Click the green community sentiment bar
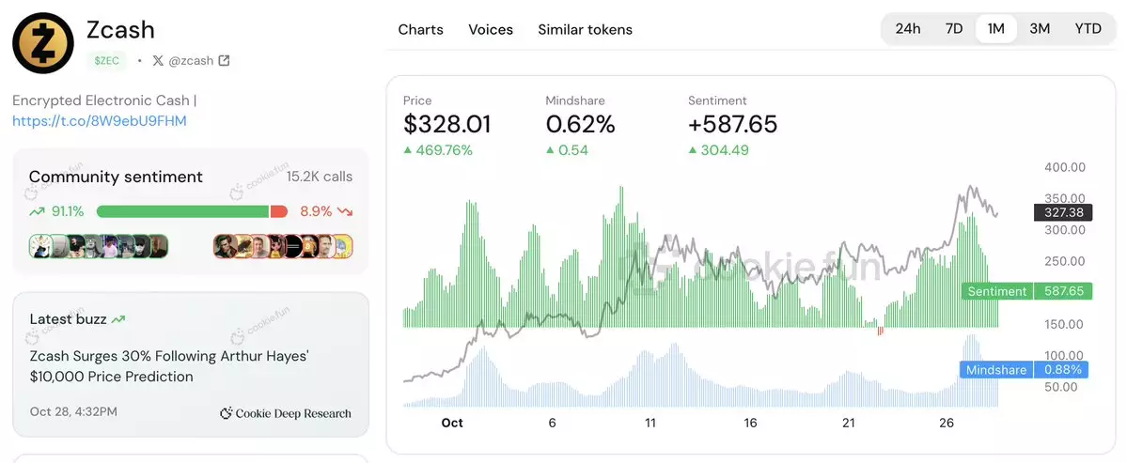This screenshot has width=1127, height=463. pos(183,211)
